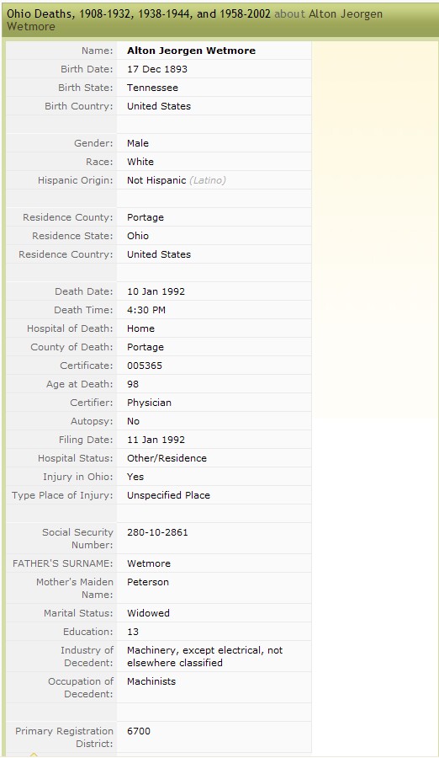The width and height of the screenshot is (439, 758).
Task: Click the Certificate number 005365
Action: click(x=145, y=366)
